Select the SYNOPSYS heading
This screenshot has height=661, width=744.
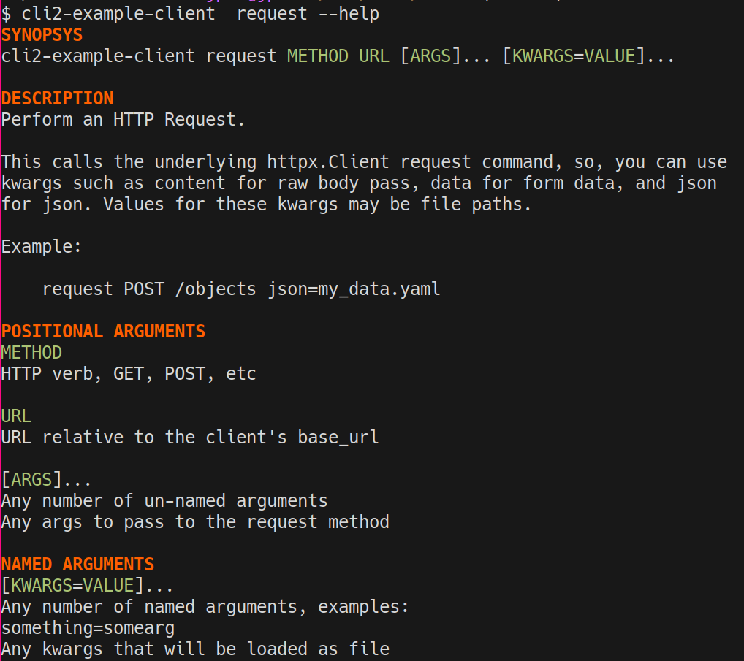pos(42,35)
